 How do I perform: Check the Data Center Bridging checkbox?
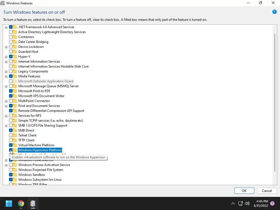tap(11, 42)
